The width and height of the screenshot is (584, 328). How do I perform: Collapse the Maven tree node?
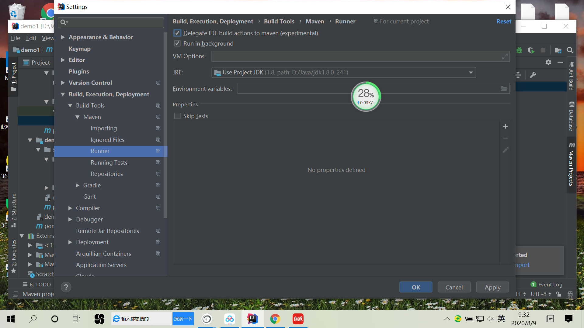(78, 117)
